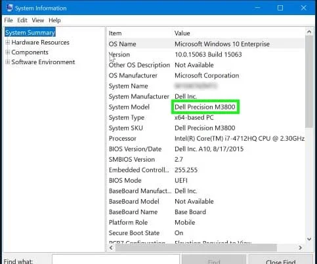Select the System Summary tree item
This screenshot has width=317, height=264.
30,33
